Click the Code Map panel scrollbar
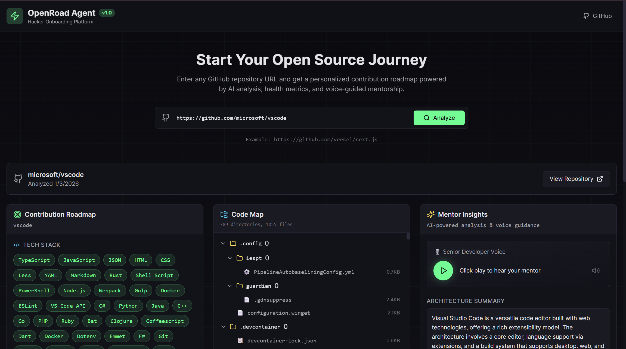Screen dimensions: 626x349 tap(408, 236)
